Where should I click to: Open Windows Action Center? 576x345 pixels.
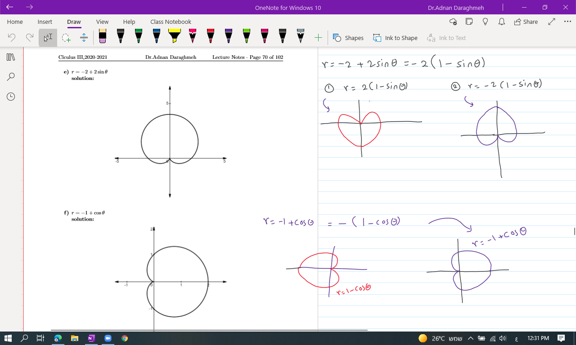click(x=561, y=338)
